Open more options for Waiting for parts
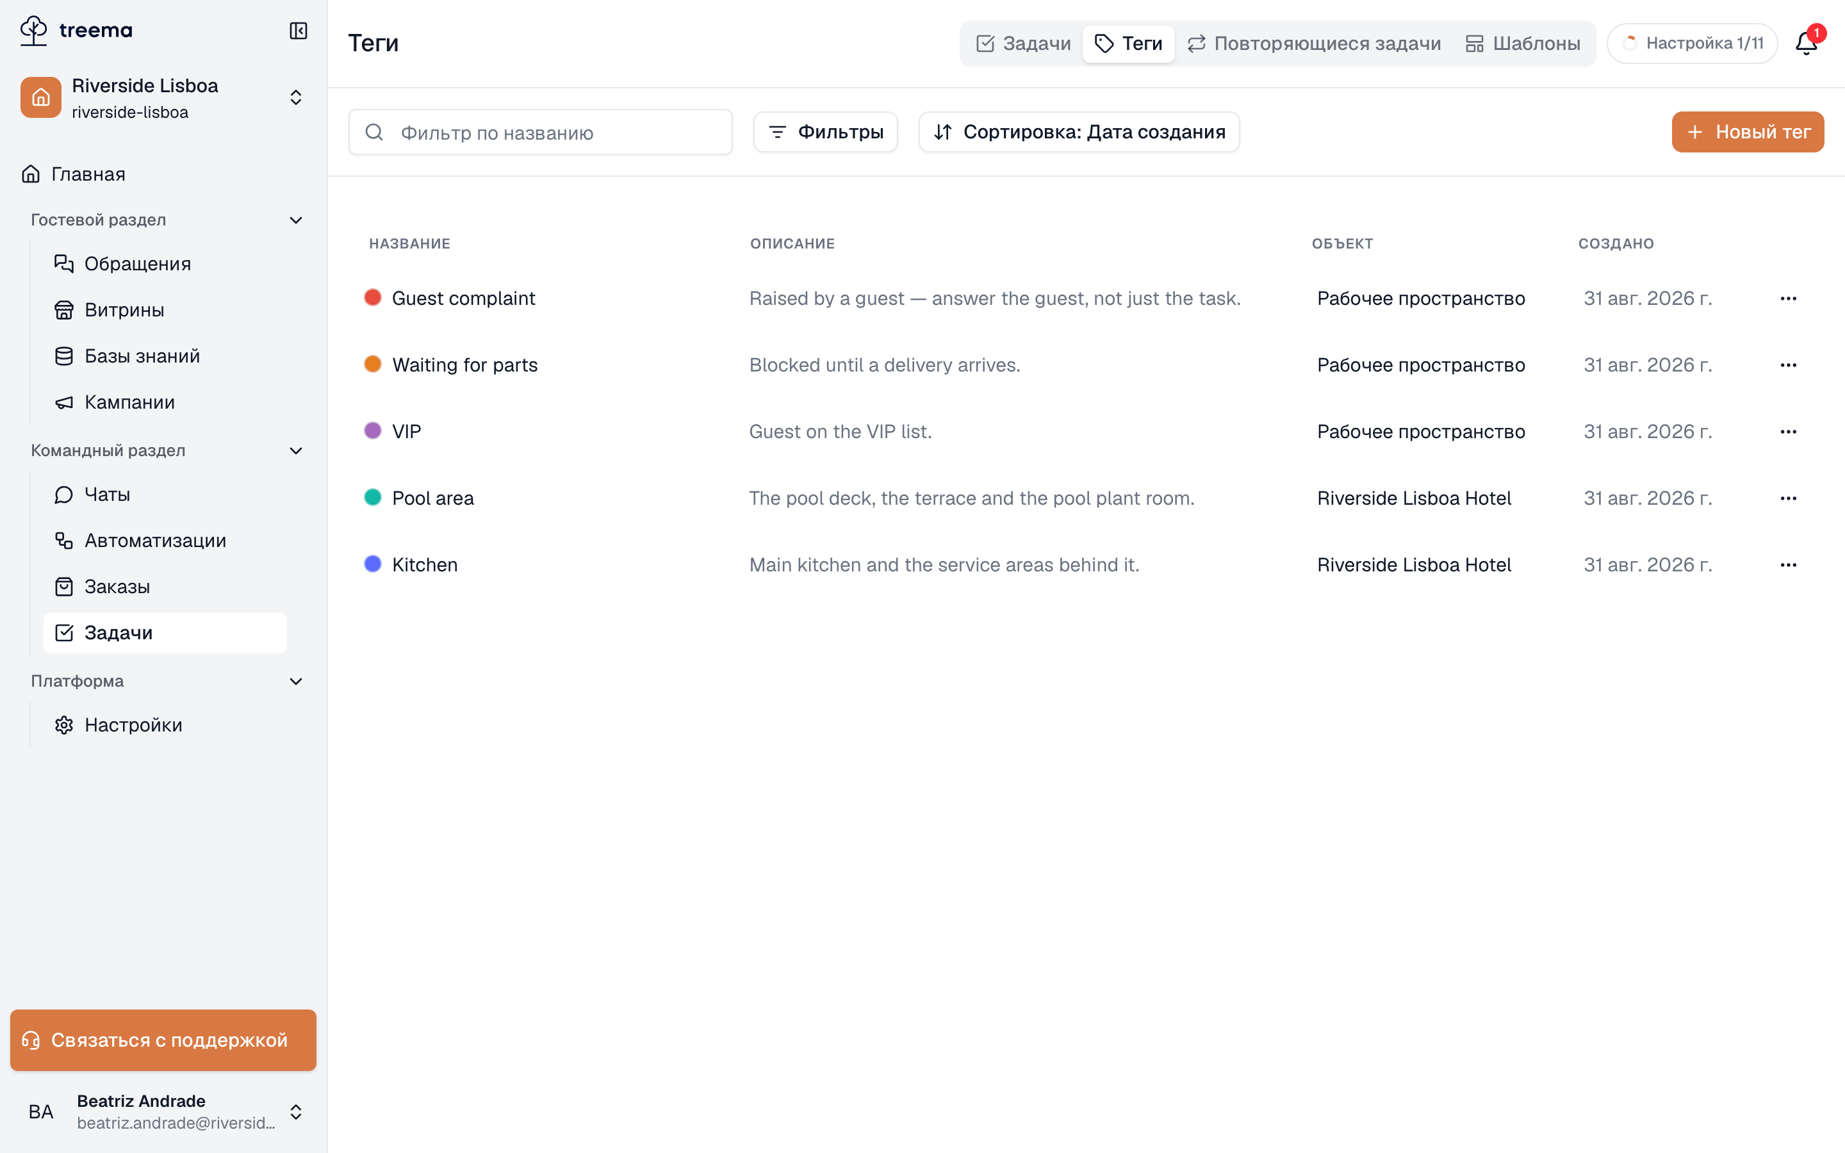 pyautogui.click(x=1789, y=365)
